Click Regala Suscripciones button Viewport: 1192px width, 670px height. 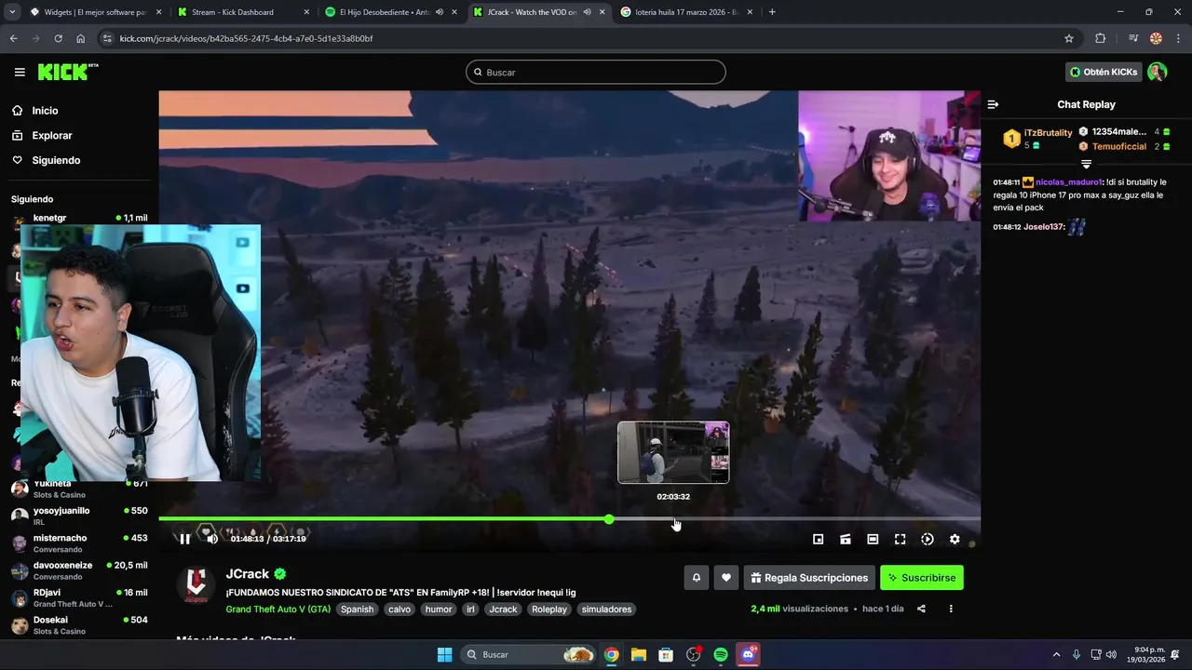tap(809, 578)
